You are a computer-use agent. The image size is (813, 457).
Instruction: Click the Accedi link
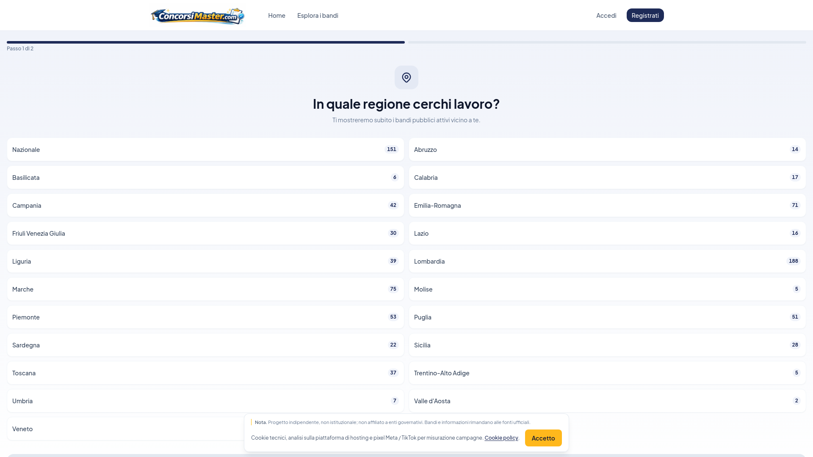click(x=606, y=15)
